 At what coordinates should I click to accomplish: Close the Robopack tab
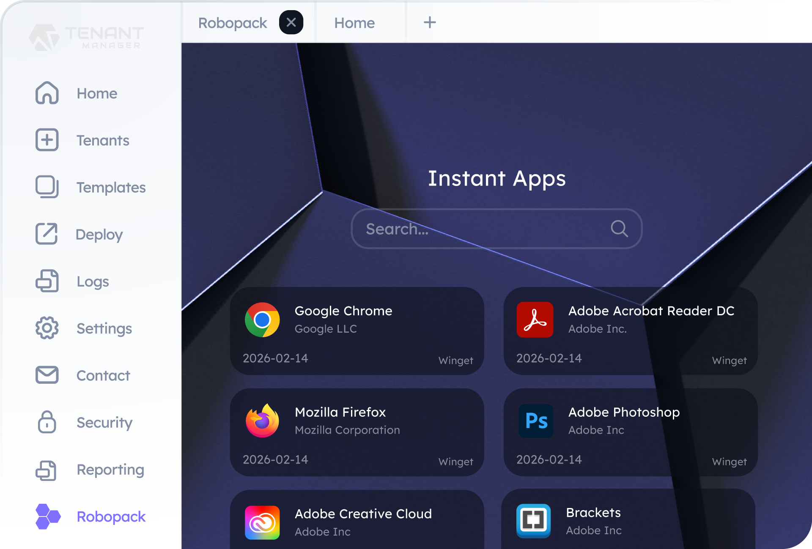click(x=291, y=22)
